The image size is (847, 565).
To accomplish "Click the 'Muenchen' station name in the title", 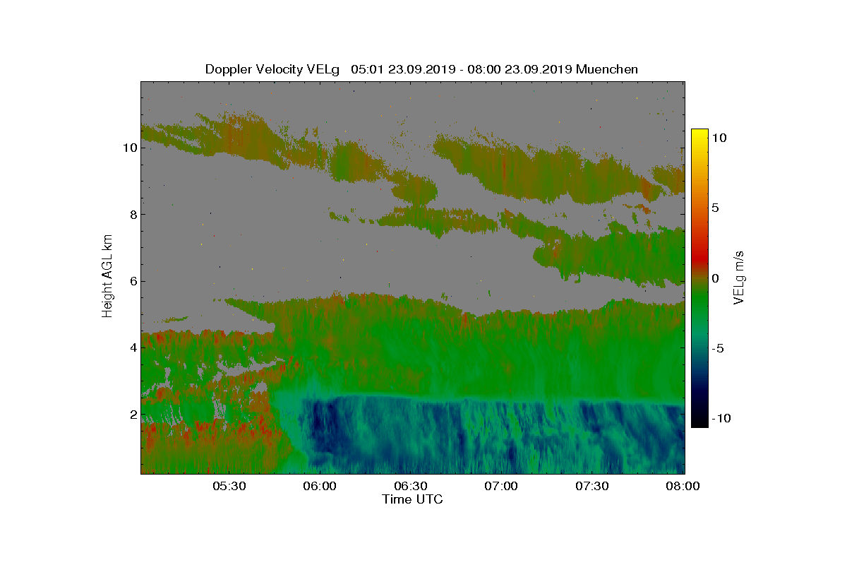I will (x=607, y=69).
